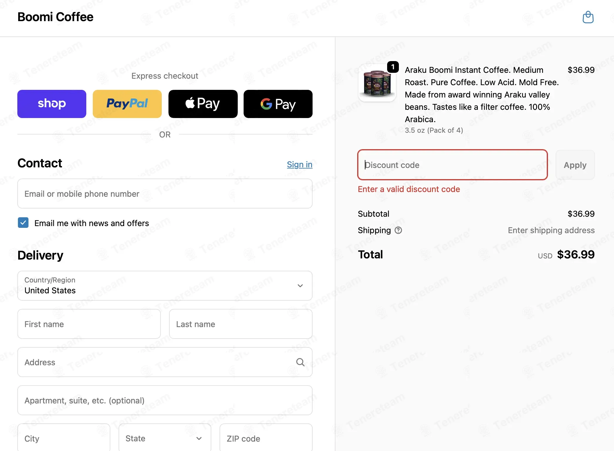Click the Subtotal label

[x=373, y=214]
